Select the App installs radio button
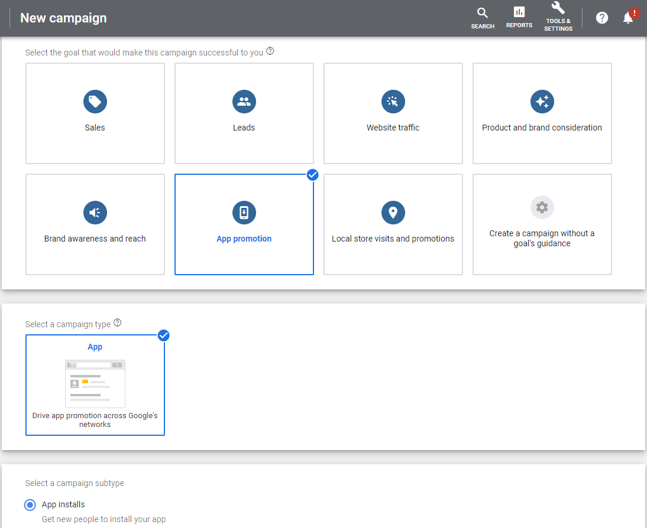Screen dimensions: 647x528 coord(29,505)
